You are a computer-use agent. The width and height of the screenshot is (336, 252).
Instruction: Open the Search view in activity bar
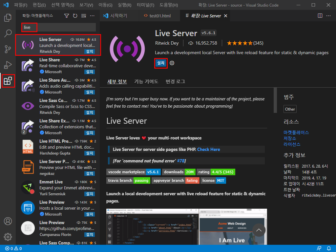click(8, 33)
